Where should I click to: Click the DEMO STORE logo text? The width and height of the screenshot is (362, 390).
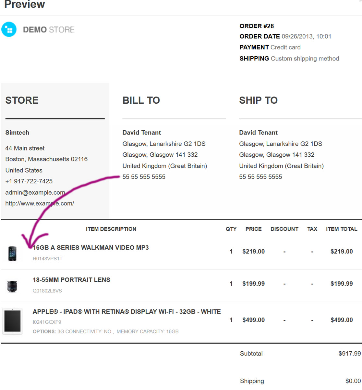click(49, 30)
